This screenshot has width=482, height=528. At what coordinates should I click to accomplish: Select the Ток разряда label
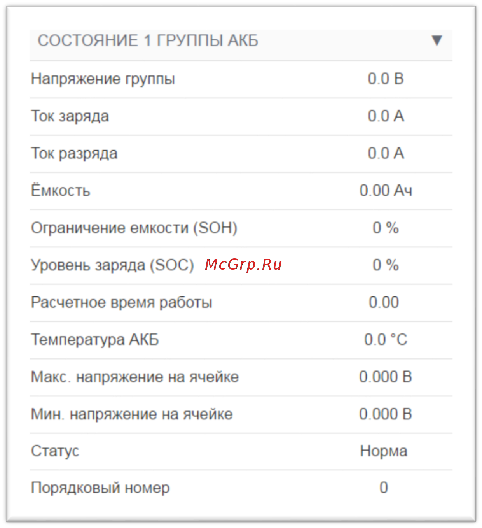[x=74, y=154]
